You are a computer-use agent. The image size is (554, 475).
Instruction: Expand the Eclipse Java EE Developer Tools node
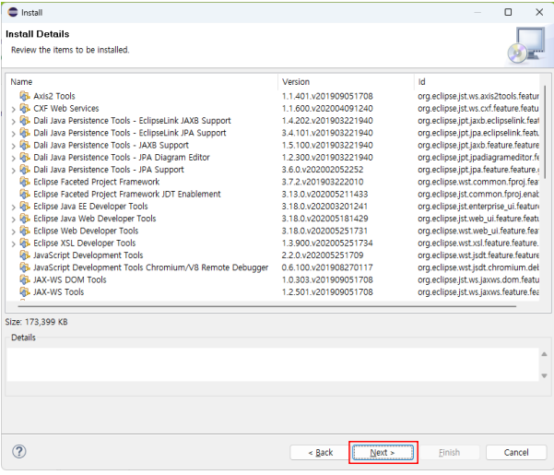14,208
